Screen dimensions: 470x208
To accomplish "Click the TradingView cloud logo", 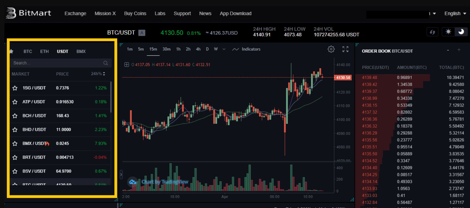I will 133,182.
